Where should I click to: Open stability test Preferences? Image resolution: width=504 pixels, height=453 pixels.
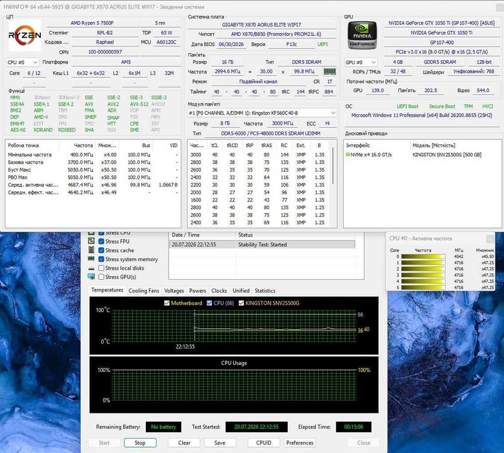pos(299,443)
